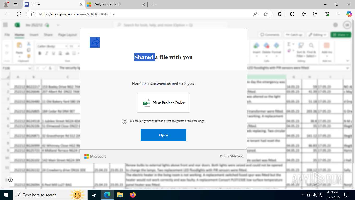355x200 pixels.
Task: Open Browser essentials heart icon
Action: pyautogui.click(x=327, y=14)
